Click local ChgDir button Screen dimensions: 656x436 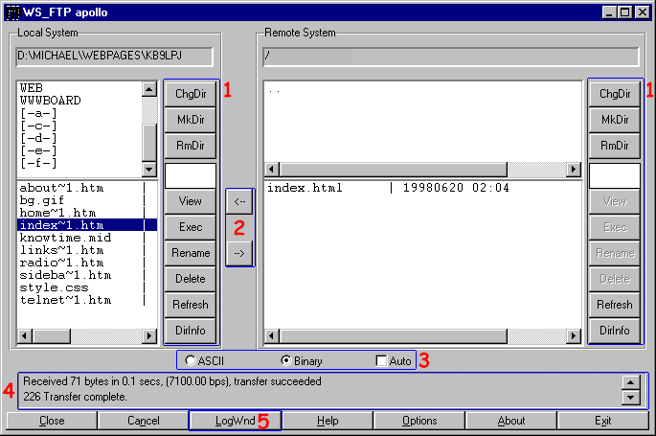click(x=191, y=94)
